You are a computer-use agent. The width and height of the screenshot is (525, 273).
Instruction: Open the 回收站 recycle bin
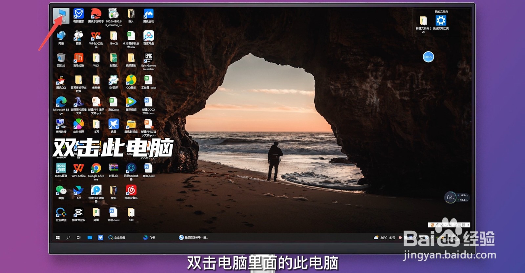[61, 60]
